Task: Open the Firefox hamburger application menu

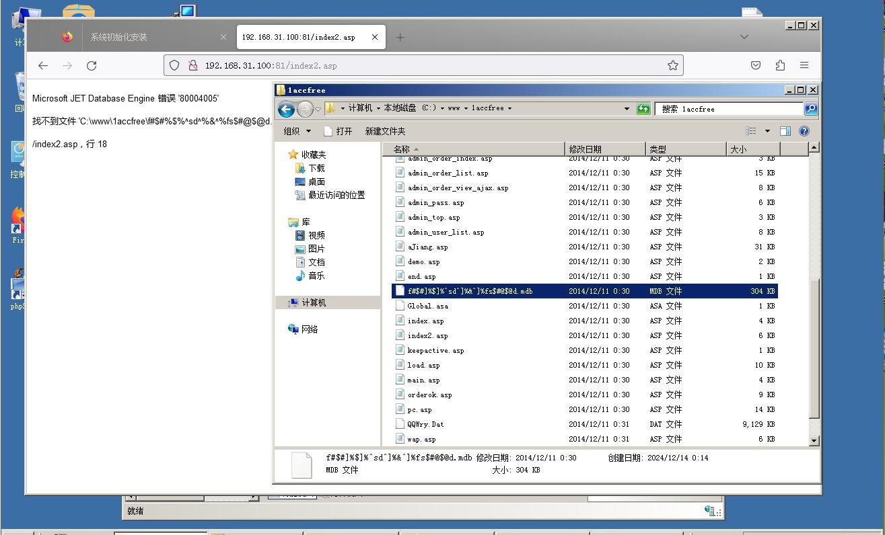Action: 804,65
